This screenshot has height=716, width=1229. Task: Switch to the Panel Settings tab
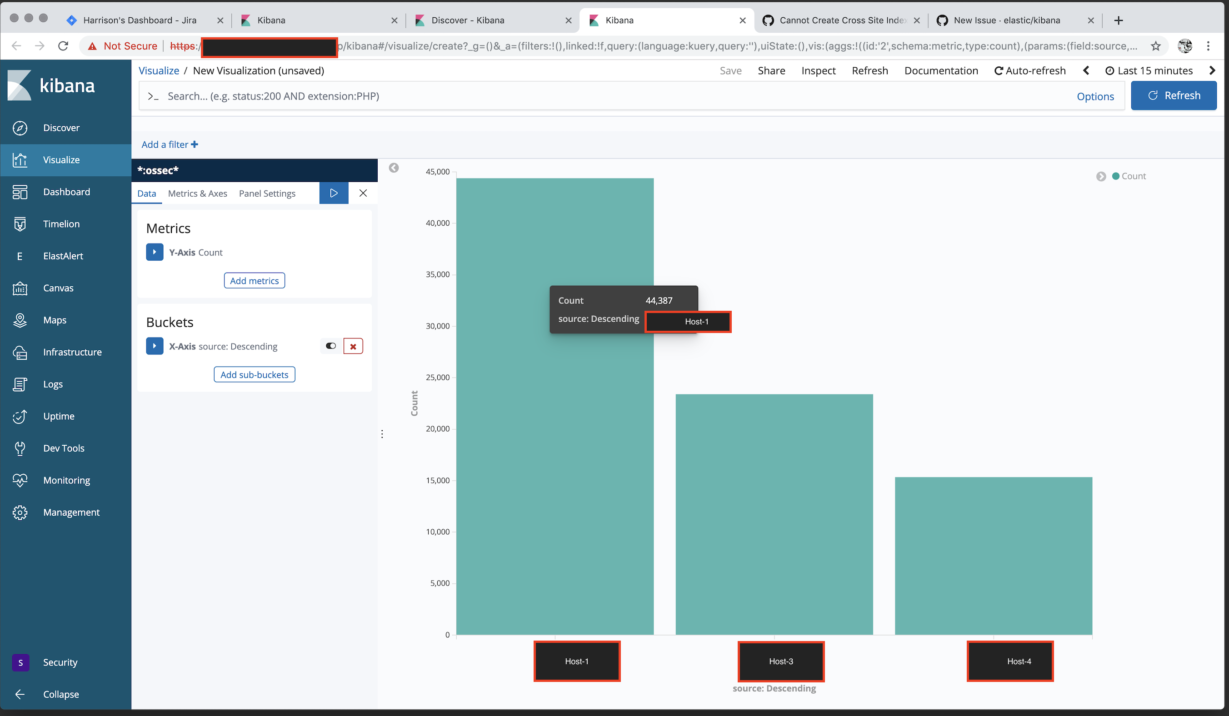click(267, 193)
